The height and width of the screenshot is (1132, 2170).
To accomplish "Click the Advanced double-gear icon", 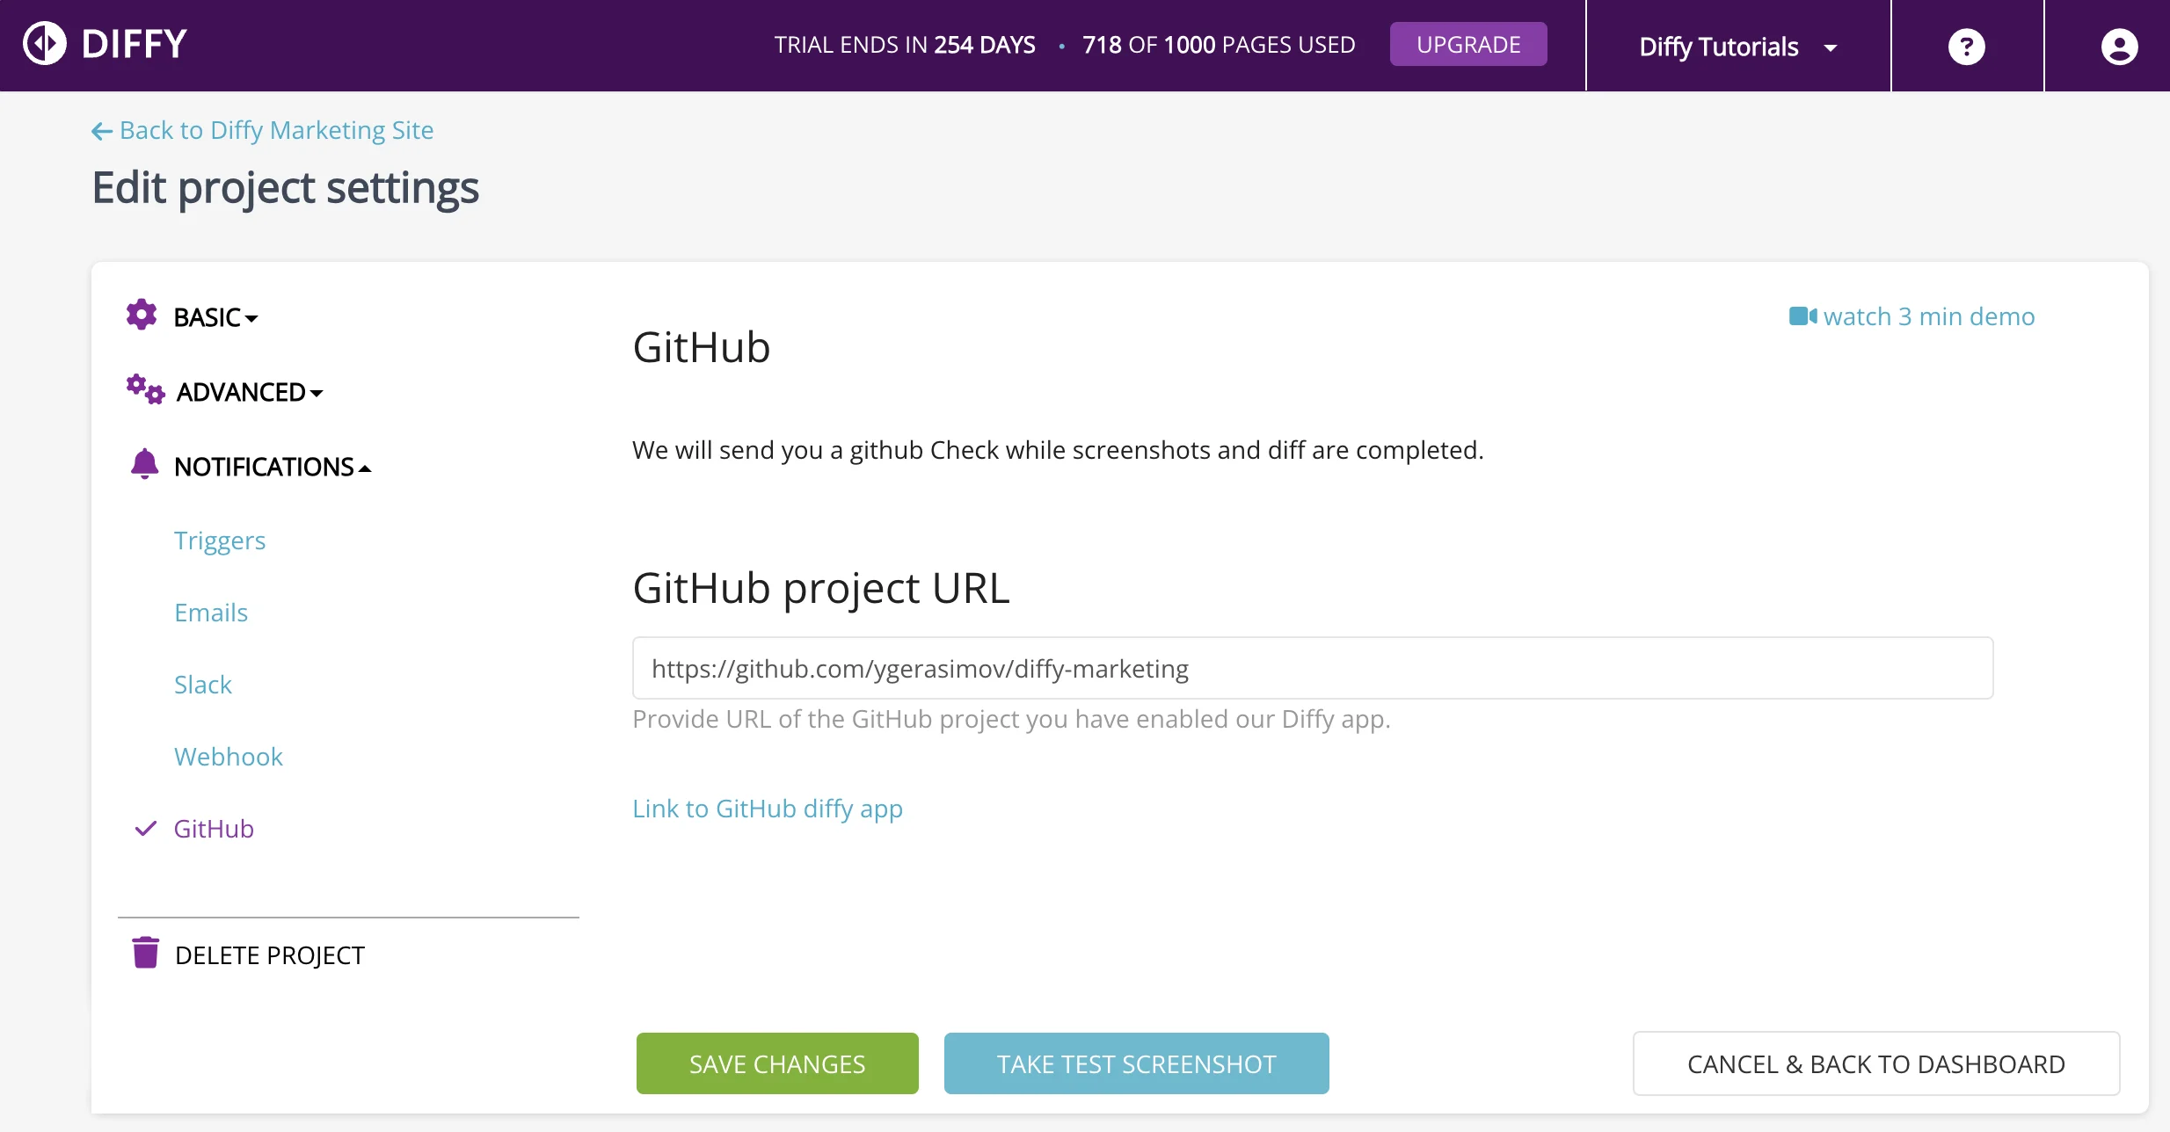I will pyautogui.click(x=145, y=389).
